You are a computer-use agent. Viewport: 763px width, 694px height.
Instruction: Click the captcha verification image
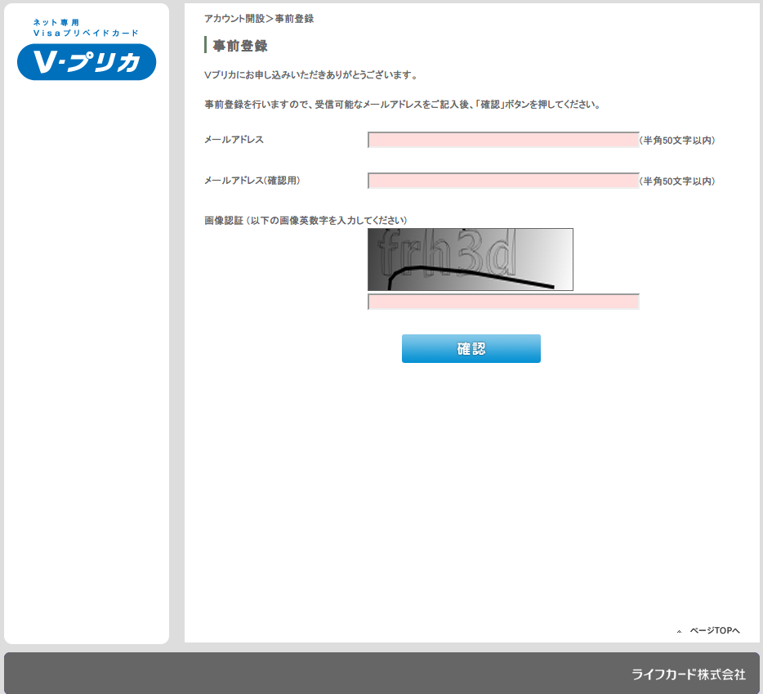point(470,259)
